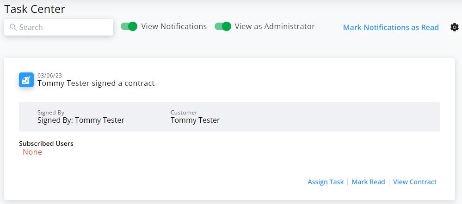
Task: Click the Subscribed Users label
Action: [46, 144]
